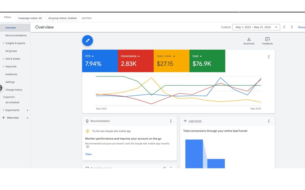This screenshot has width=305, height=190.
Task: Click the green Cost metric tile
Action: point(207,61)
